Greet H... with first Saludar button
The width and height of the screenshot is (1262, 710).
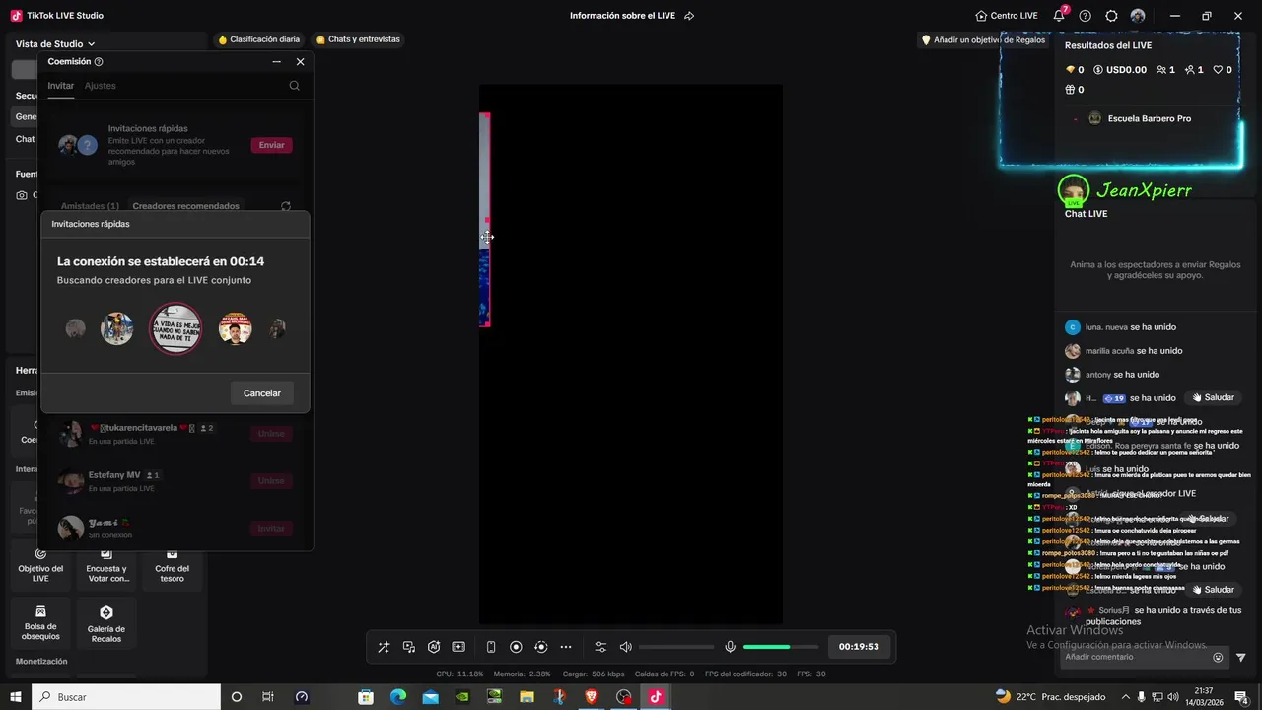click(1213, 397)
